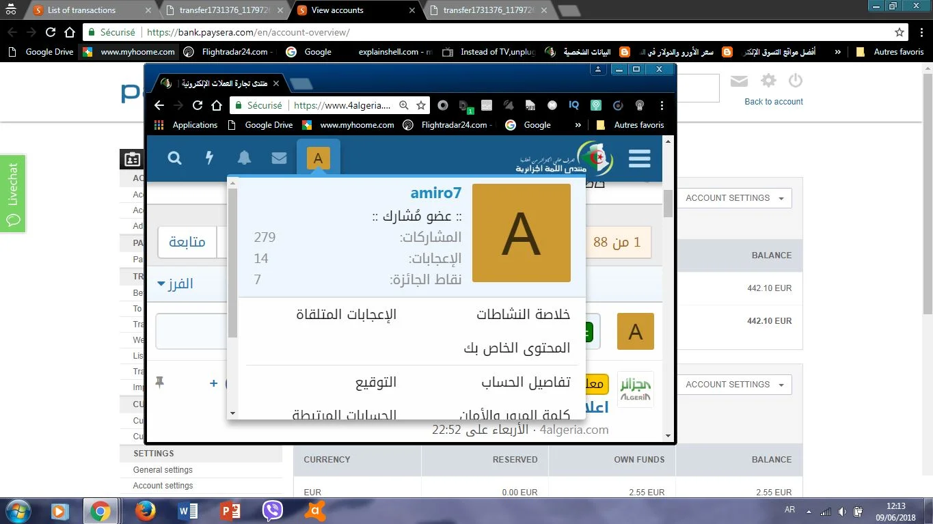Select تفاصيل الحساب from user menu
The width and height of the screenshot is (933, 524).
coord(526,383)
